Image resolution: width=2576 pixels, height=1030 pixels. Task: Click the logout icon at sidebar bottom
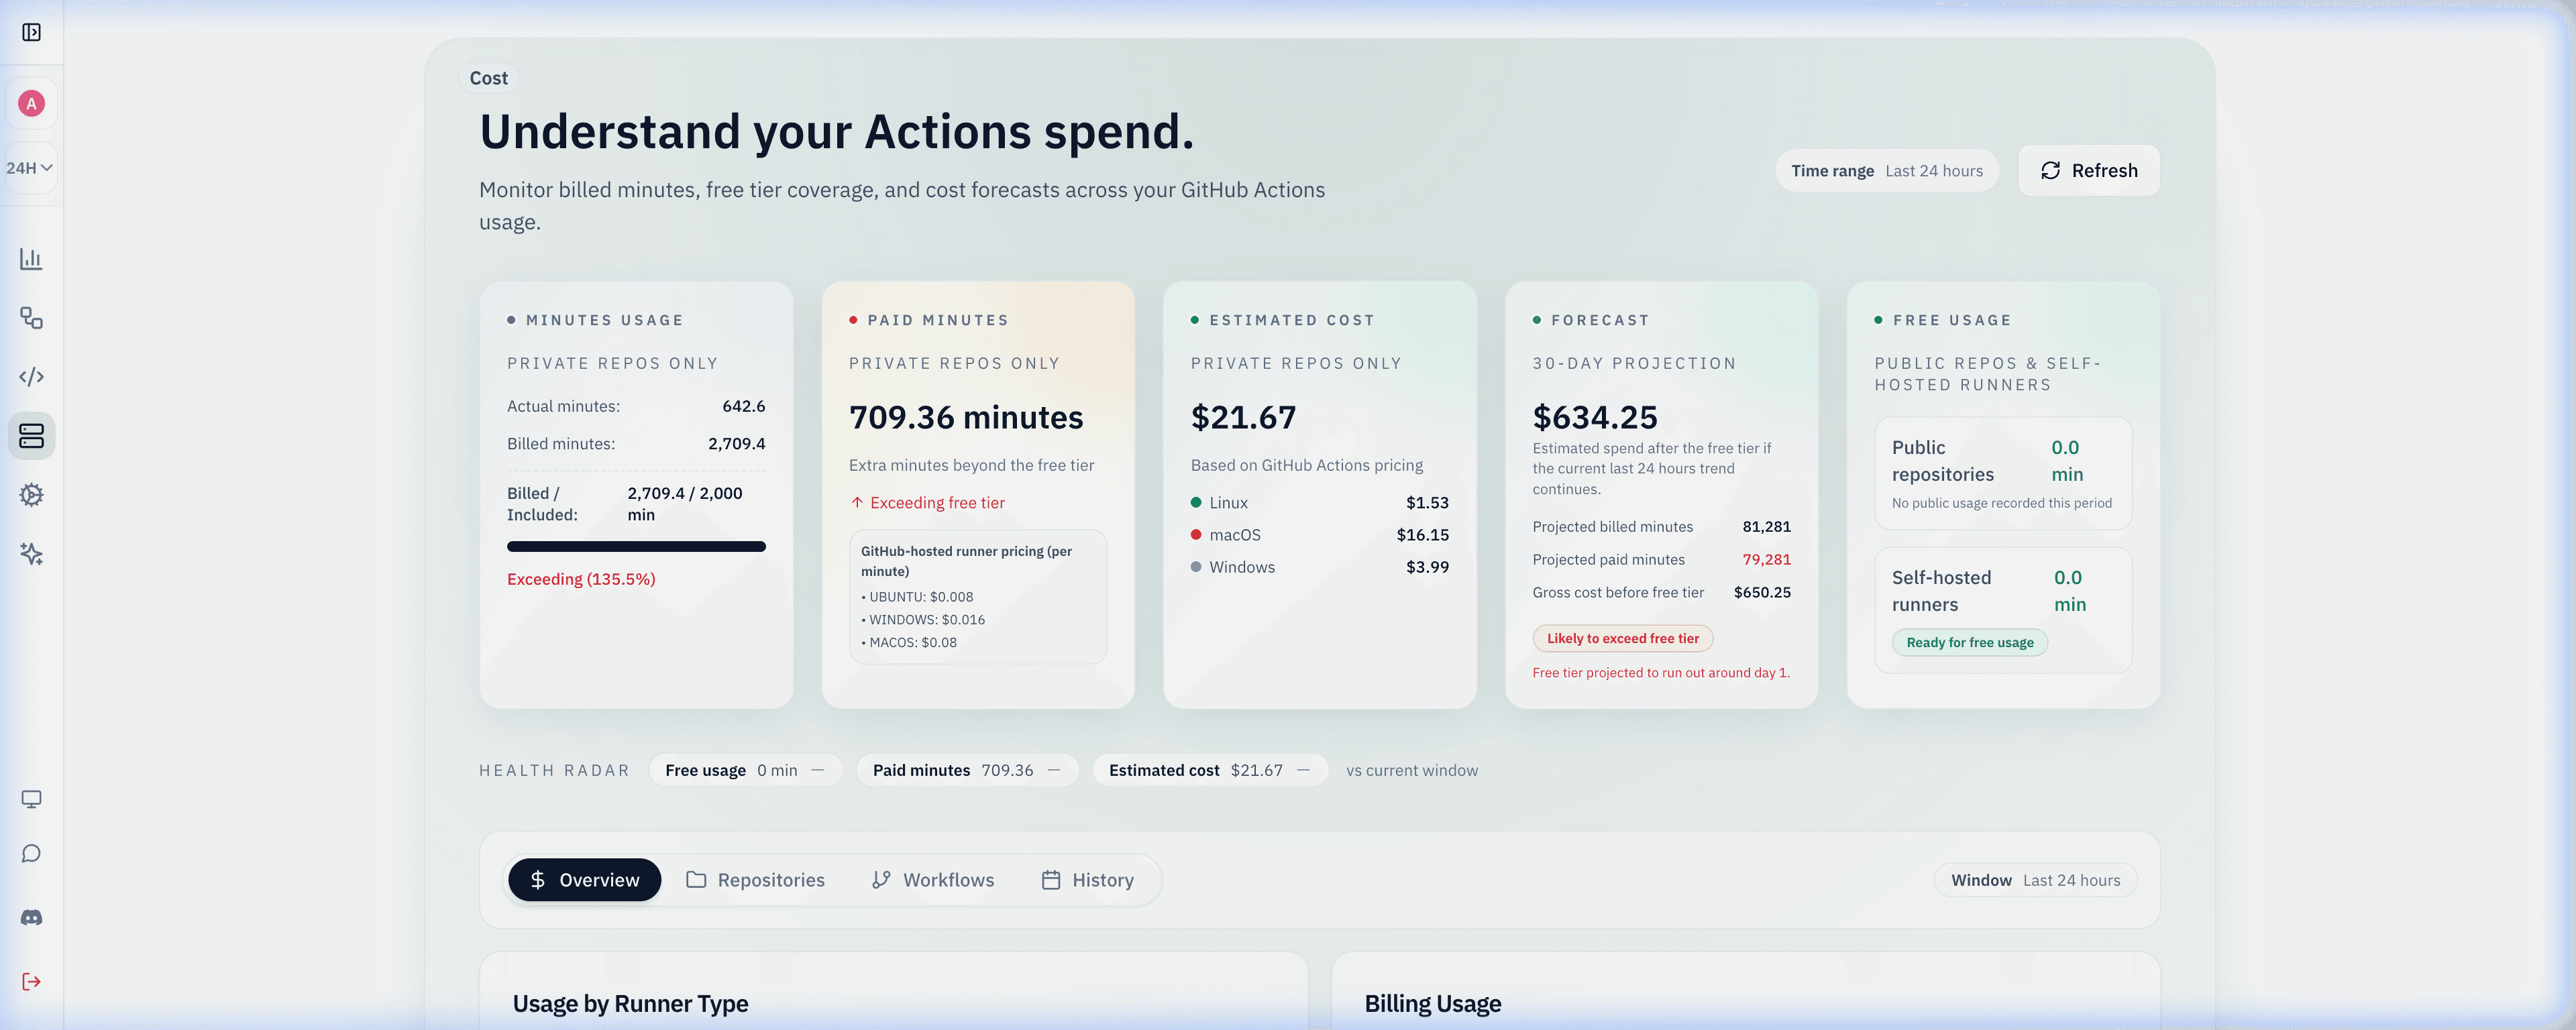tap(32, 981)
